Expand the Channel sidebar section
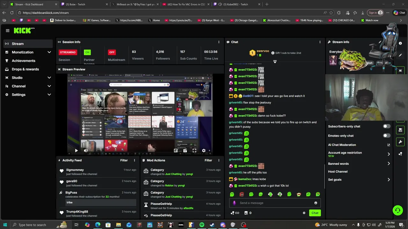The height and width of the screenshot is (229, 408). (x=49, y=86)
